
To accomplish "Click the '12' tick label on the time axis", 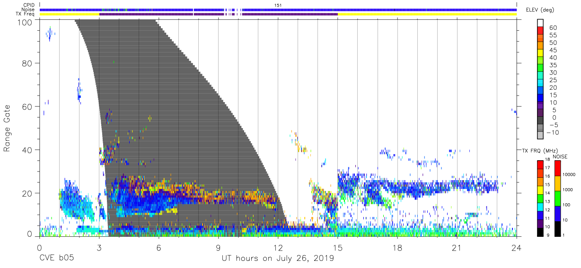I will [278, 248].
